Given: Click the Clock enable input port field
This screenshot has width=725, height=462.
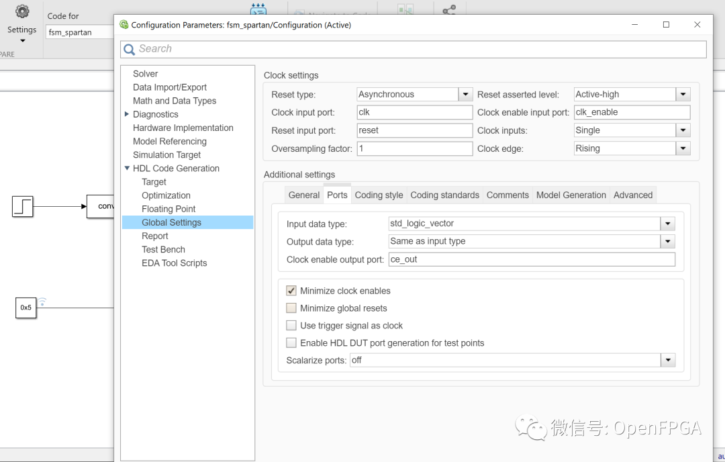Looking at the screenshot, I should [632, 112].
